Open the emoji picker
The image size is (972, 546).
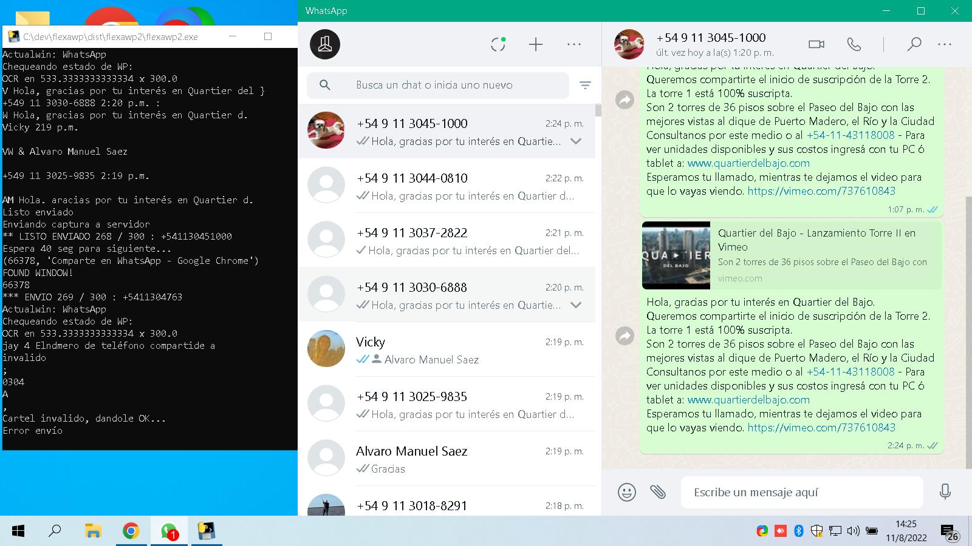click(x=626, y=492)
